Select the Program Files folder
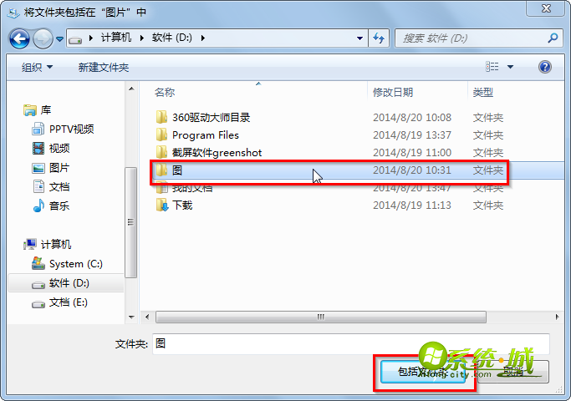The width and height of the screenshot is (571, 401). (x=206, y=135)
